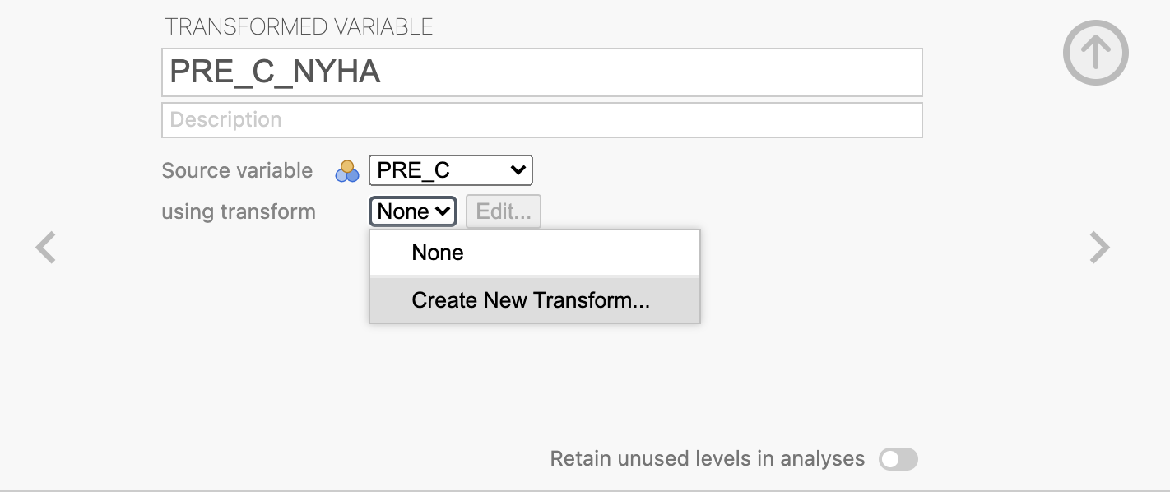Click empty area below the transform menu

[x=535, y=378]
